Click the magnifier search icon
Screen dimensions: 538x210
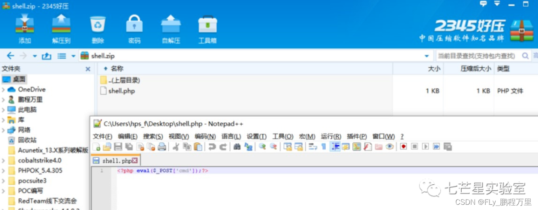(x=525, y=56)
